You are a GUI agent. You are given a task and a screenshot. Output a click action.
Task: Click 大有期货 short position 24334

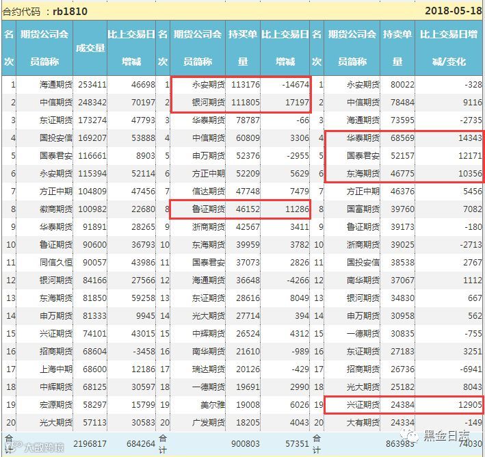pos(402,423)
